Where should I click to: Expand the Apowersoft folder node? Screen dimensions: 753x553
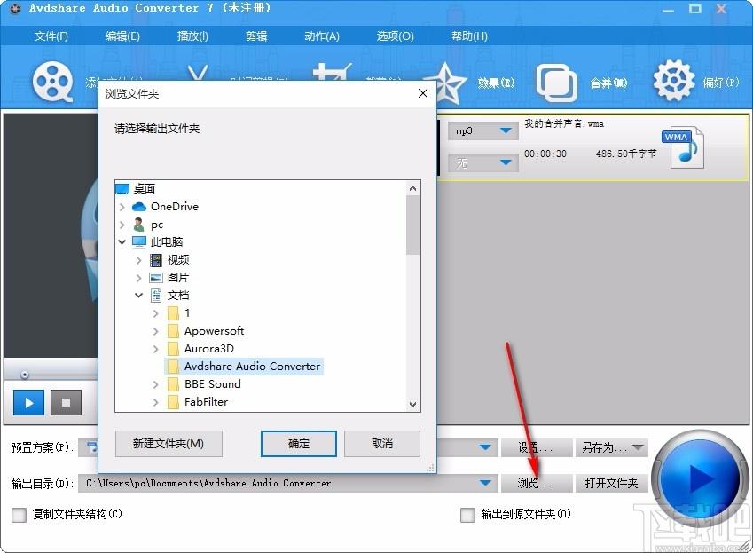click(155, 331)
